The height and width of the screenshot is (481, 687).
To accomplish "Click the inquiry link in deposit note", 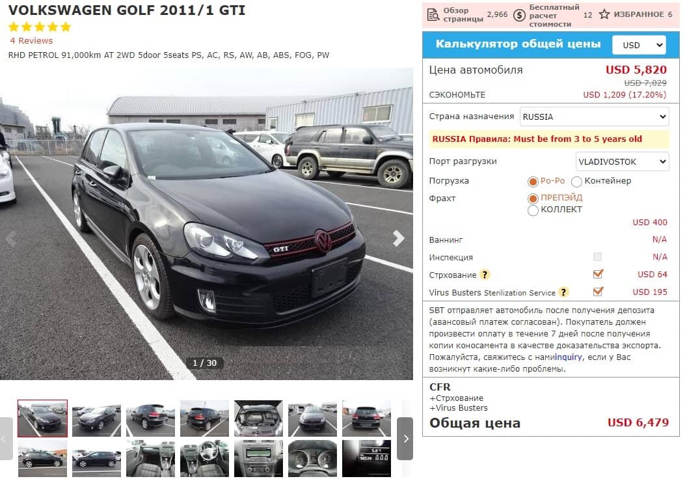I will click(568, 357).
